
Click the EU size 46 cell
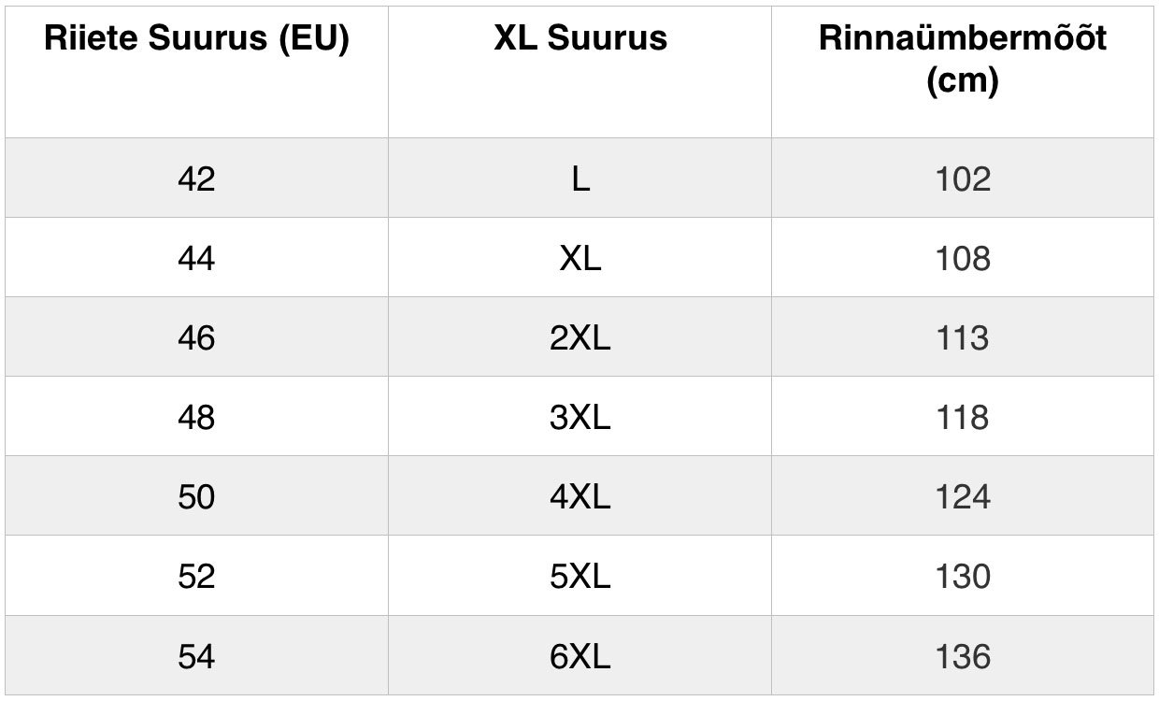pyautogui.click(x=196, y=337)
